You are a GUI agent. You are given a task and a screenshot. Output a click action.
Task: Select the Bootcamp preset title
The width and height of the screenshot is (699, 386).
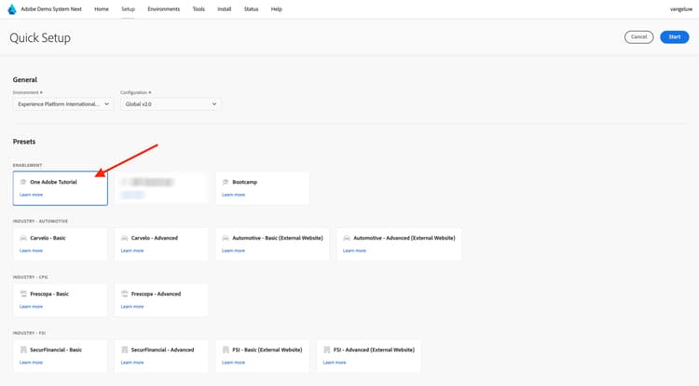pyautogui.click(x=245, y=182)
